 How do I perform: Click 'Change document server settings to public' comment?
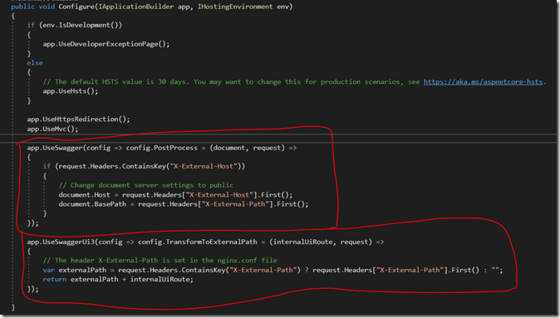pyautogui.click(x=145, y=185)
